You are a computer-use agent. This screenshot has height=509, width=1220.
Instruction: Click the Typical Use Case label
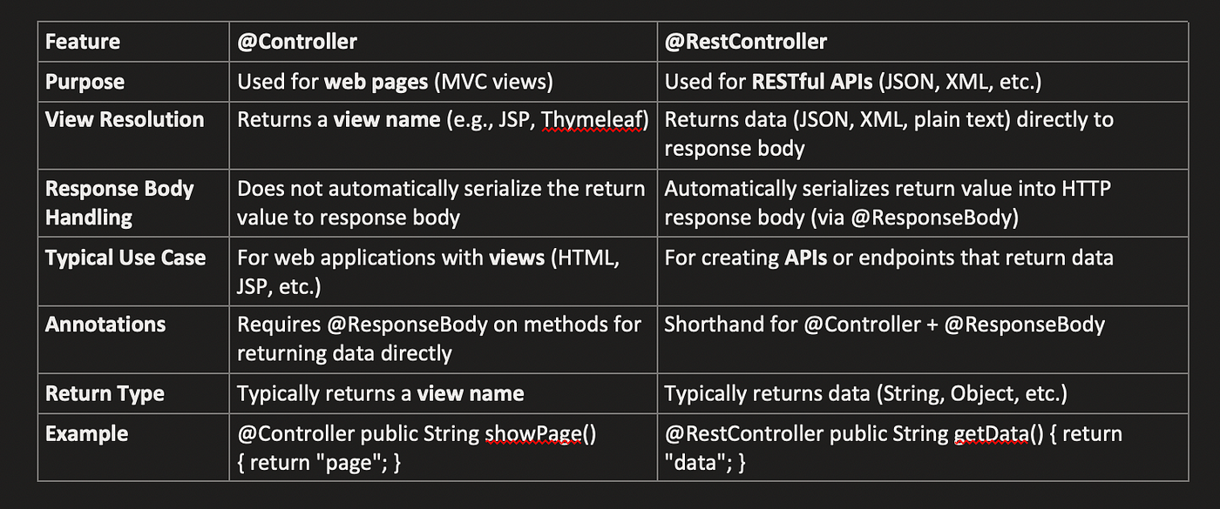[x=125, y=258]
